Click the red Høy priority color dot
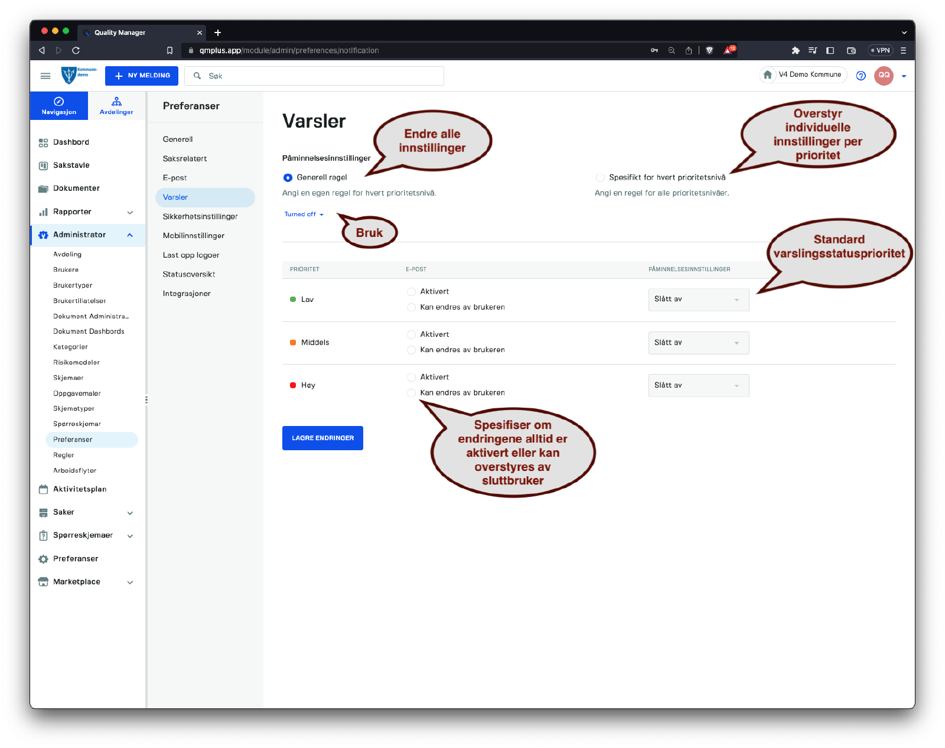The width and height of the screenshot is (945, 748). tap(293, 385)
